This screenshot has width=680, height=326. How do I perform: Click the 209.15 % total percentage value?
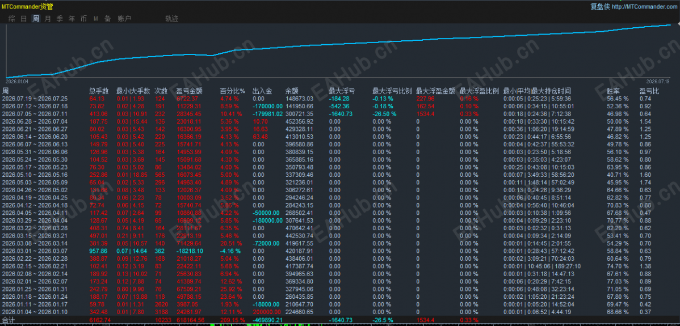[233, 320]
